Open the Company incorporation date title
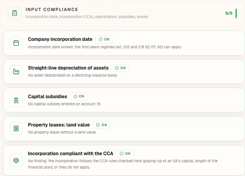 coord(60,39)
